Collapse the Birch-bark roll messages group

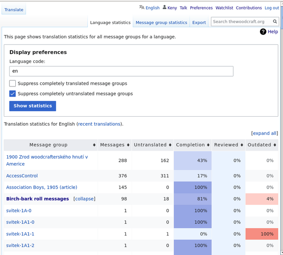84,199
